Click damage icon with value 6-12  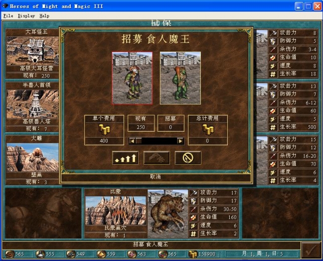pyautogui.click(x=273, y=102)
